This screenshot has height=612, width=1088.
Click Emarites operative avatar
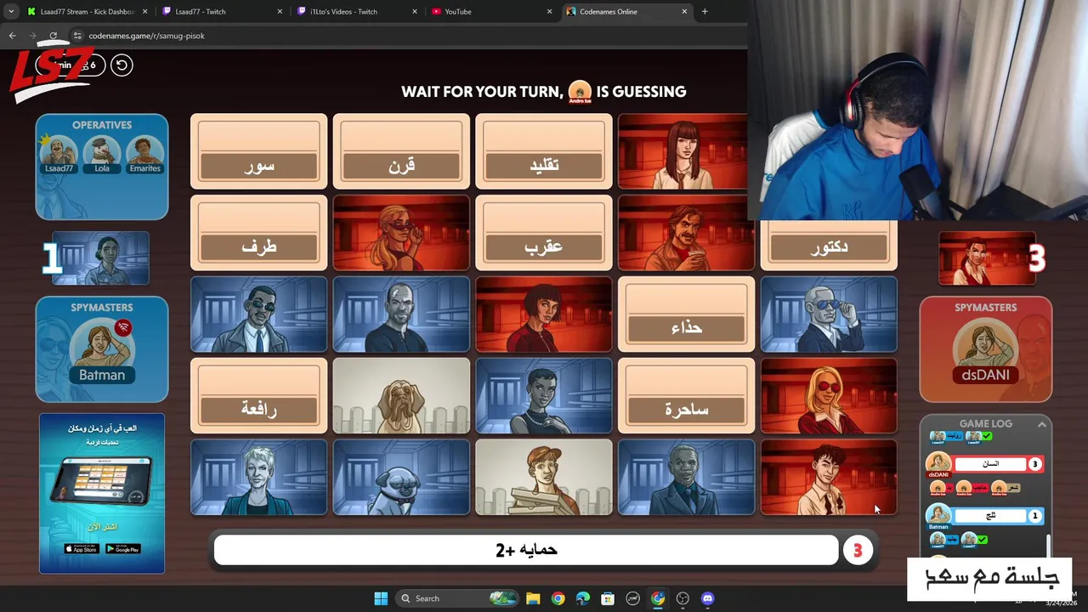tap(144, 152)
